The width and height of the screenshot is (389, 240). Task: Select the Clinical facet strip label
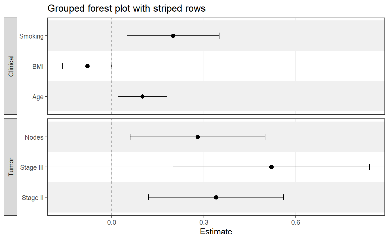coord(11,66)
